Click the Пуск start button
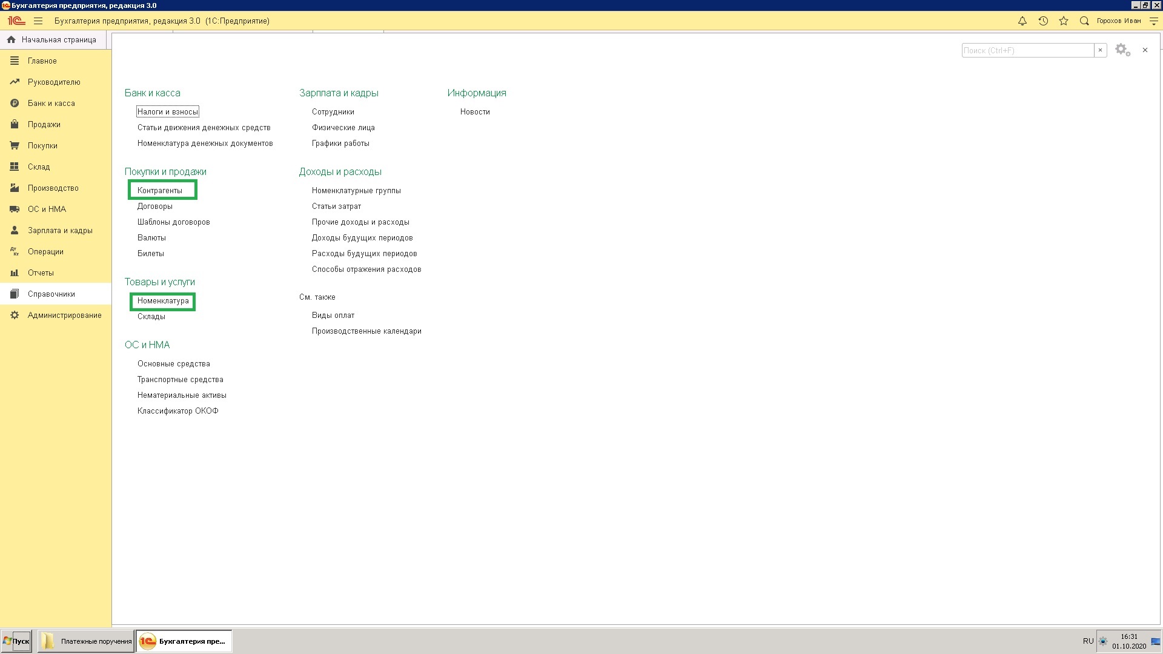1163x654 pixels. [x=16, y=641]
